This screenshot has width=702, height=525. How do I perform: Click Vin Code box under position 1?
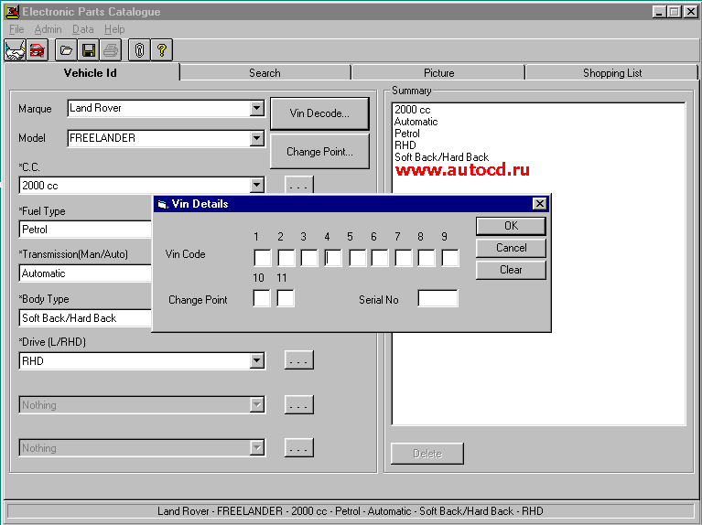[263, 258]
